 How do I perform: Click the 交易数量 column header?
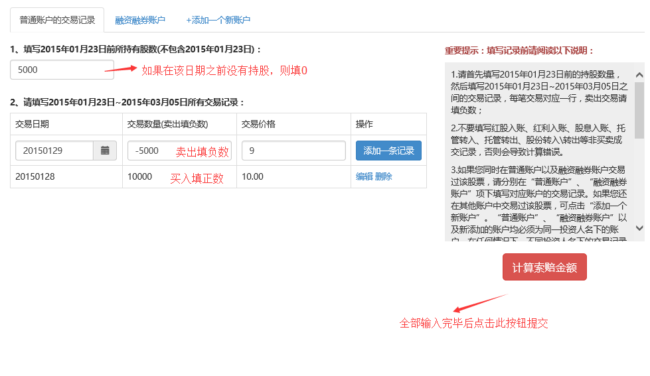coord(167,124)
